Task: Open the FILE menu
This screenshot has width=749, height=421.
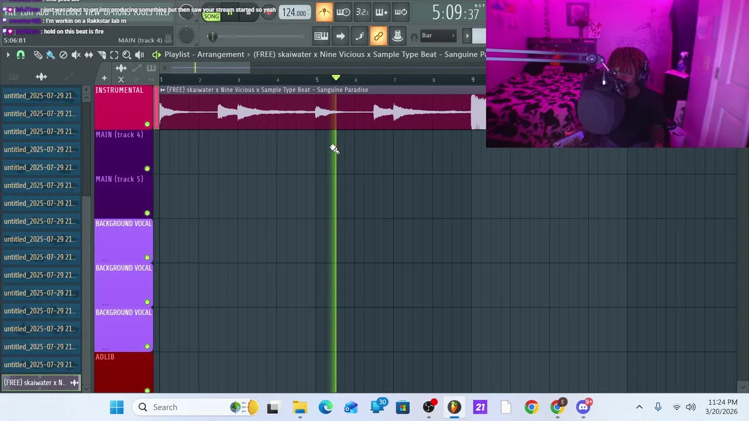Action: tap(11, 12)
